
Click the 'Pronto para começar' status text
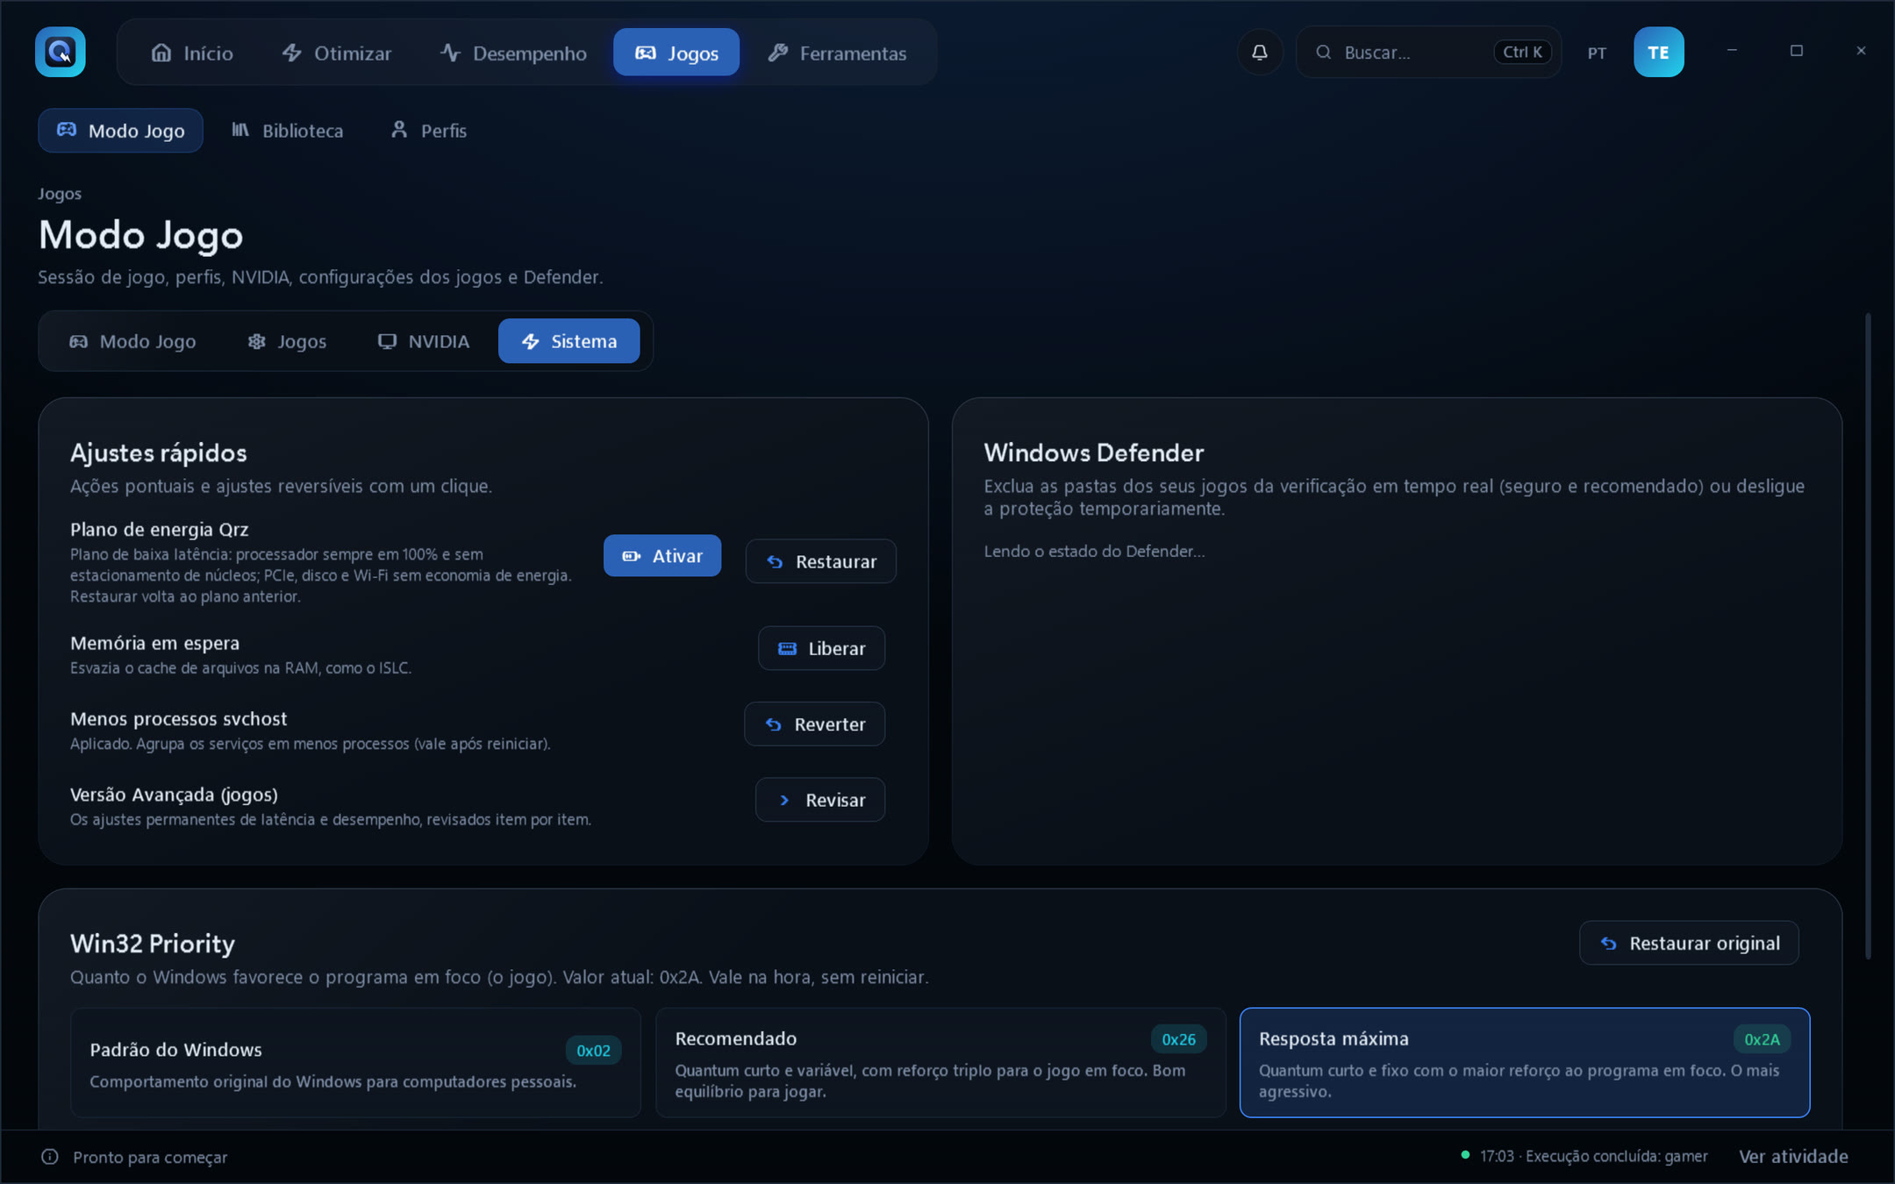[x=150, y=1158]
